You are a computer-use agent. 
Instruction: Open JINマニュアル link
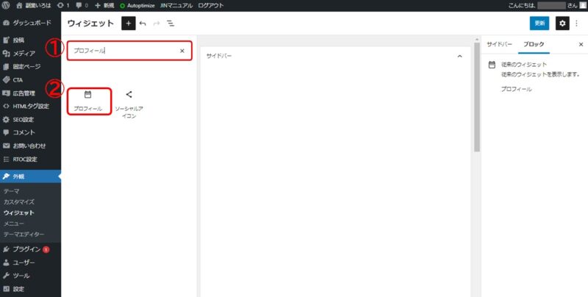click(x=176, y=5)
